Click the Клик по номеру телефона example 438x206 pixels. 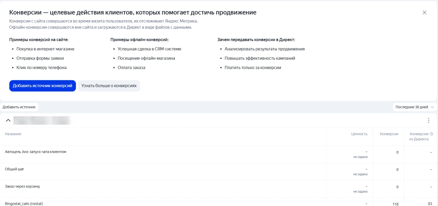point(42,68)
